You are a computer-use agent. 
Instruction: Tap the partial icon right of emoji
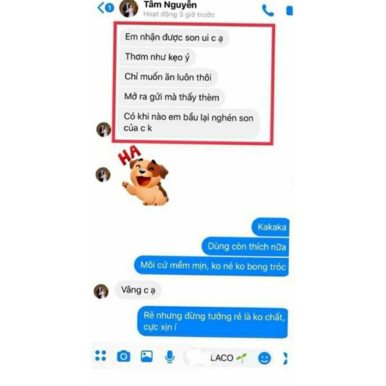tap(285, 358)
